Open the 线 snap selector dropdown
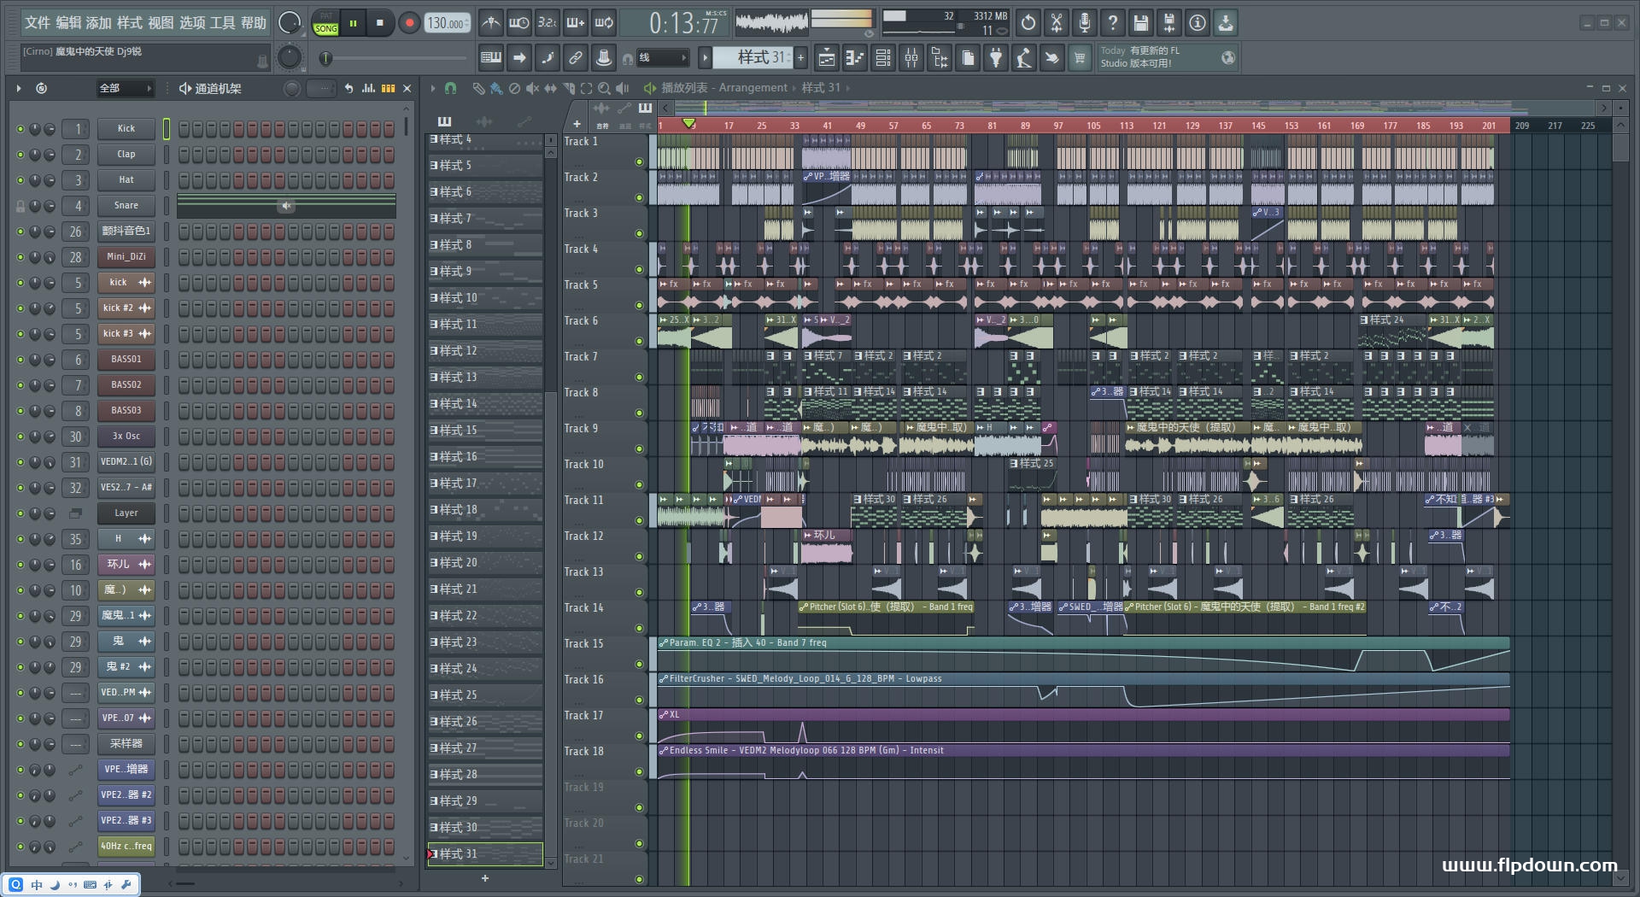Viewport: 1640px width, 897px height. (662, 58)
